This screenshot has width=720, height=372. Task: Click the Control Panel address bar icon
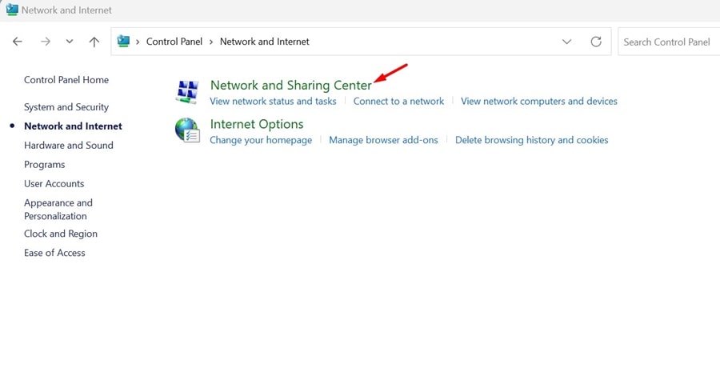[123, 42]
